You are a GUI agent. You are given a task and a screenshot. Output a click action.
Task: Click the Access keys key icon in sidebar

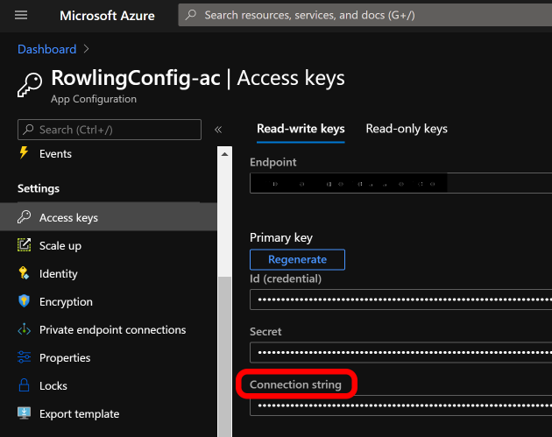click(24, 216)
